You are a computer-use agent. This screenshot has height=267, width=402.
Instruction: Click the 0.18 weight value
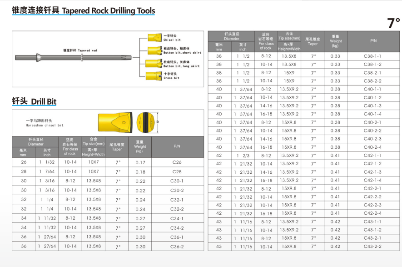pyautogui.click(x=140, y=172)
